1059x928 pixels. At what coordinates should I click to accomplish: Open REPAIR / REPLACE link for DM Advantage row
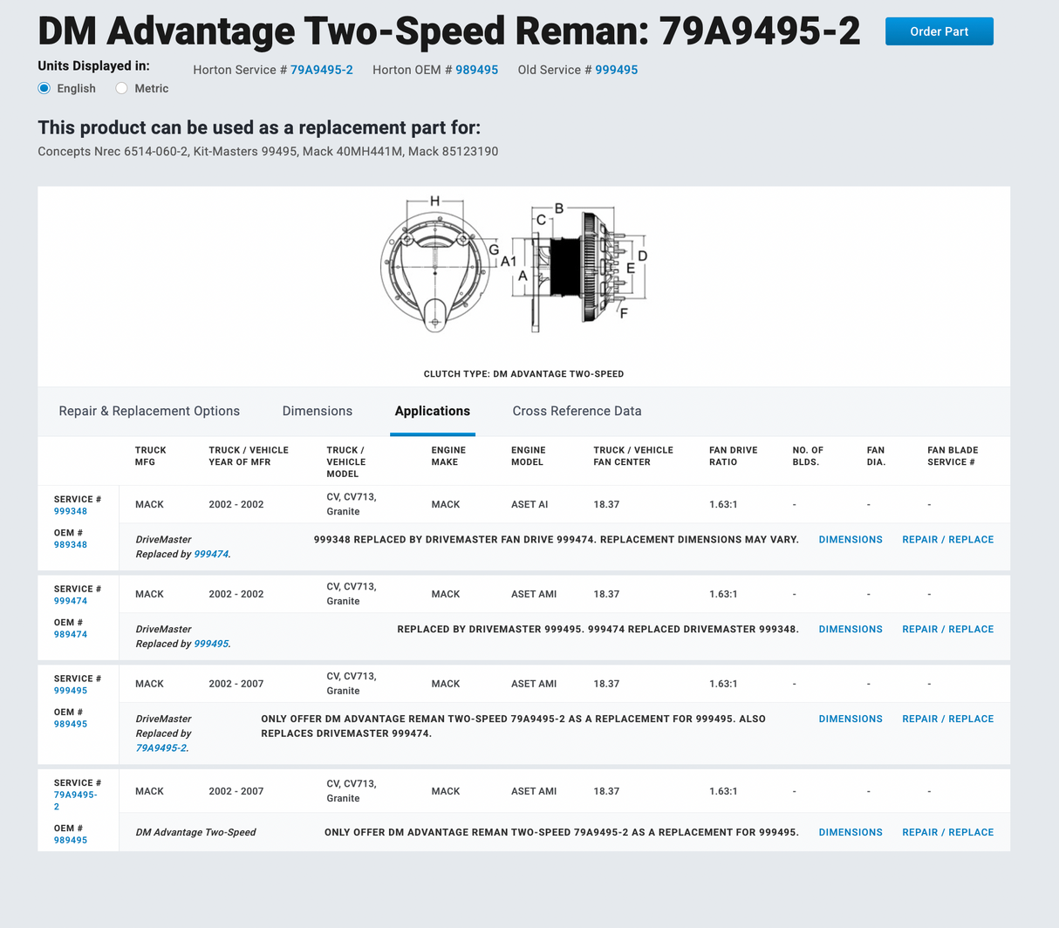click(x=948, y=833)
